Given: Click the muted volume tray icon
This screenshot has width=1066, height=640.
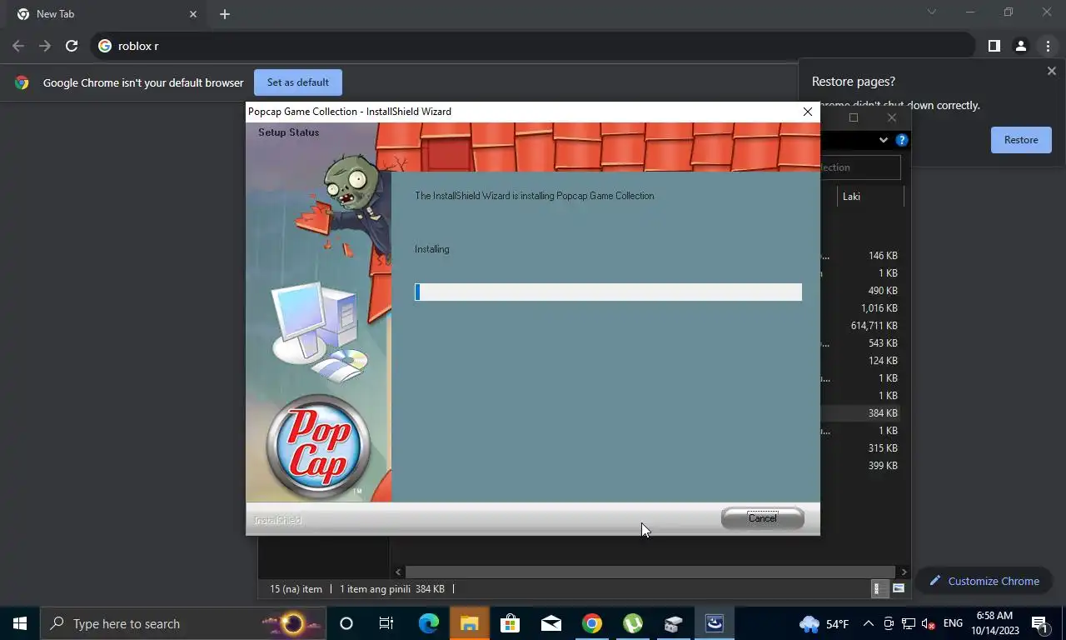Looking at the screenshot, I should [929, 623].
